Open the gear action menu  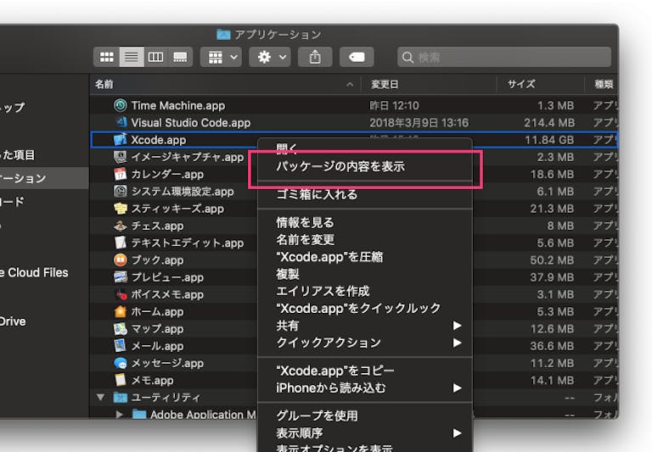click(270, 57)
